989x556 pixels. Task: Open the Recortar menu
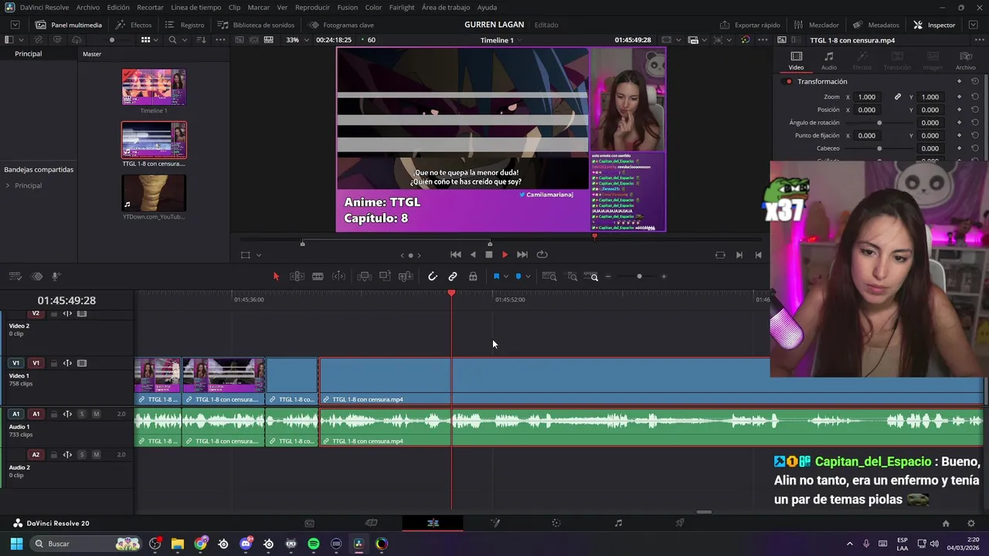pos(150,7)
